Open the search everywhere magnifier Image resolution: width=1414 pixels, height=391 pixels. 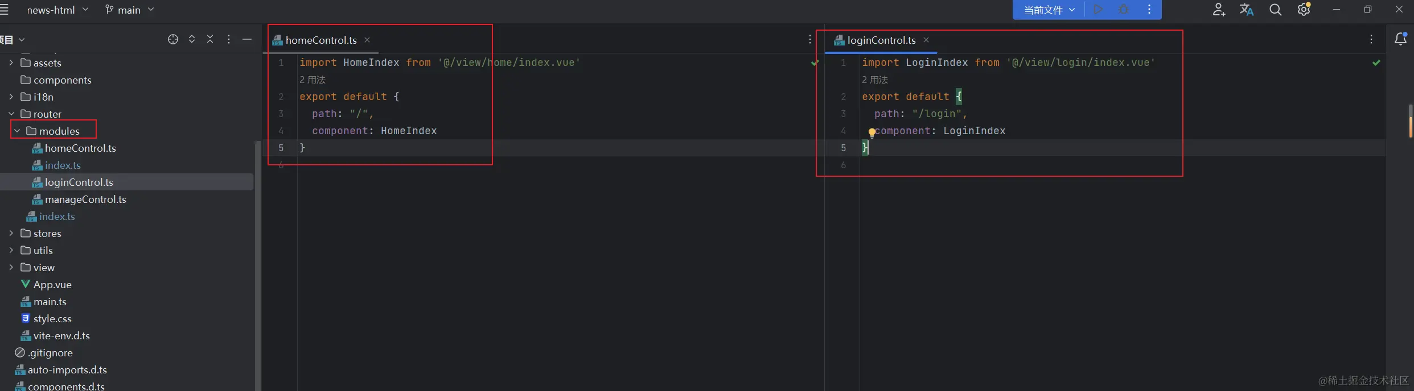(1275, 10)
